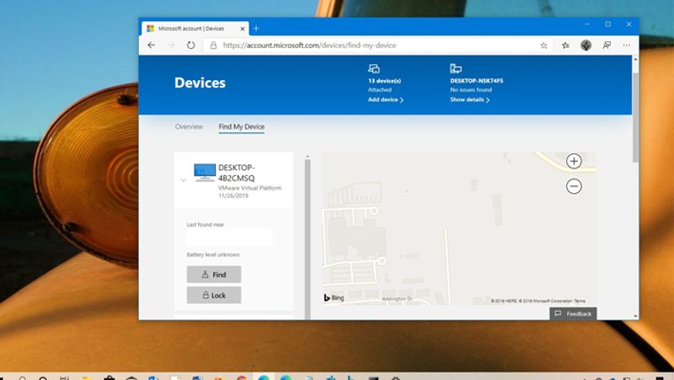This screenshot has height=380, width=674.
Task: Zoom out on the map with the minus
Action: pyautogui.click(x=574, y=186)
